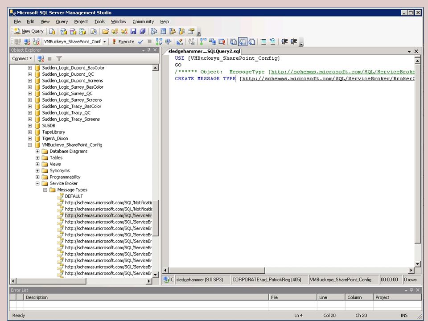Select the TapeLibrary database
428x321 pixels.
53,132
